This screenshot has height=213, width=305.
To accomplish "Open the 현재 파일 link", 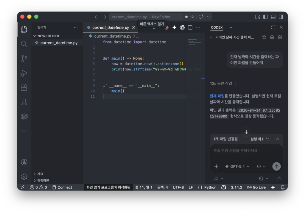I will coord(217,96).
